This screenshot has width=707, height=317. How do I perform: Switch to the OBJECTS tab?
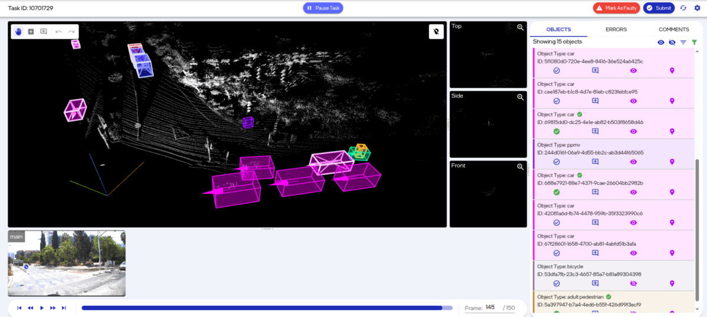[559, 29]
